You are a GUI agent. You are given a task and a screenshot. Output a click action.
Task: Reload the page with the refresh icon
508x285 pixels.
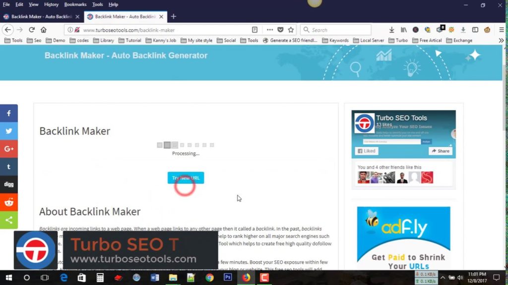click(x=31, y=30)
